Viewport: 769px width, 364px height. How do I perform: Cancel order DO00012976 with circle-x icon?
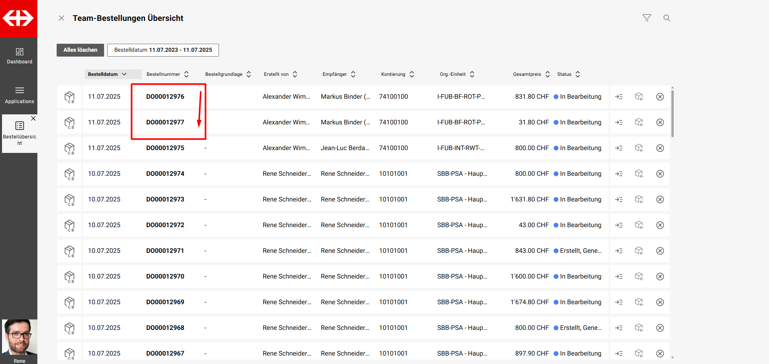660,97
